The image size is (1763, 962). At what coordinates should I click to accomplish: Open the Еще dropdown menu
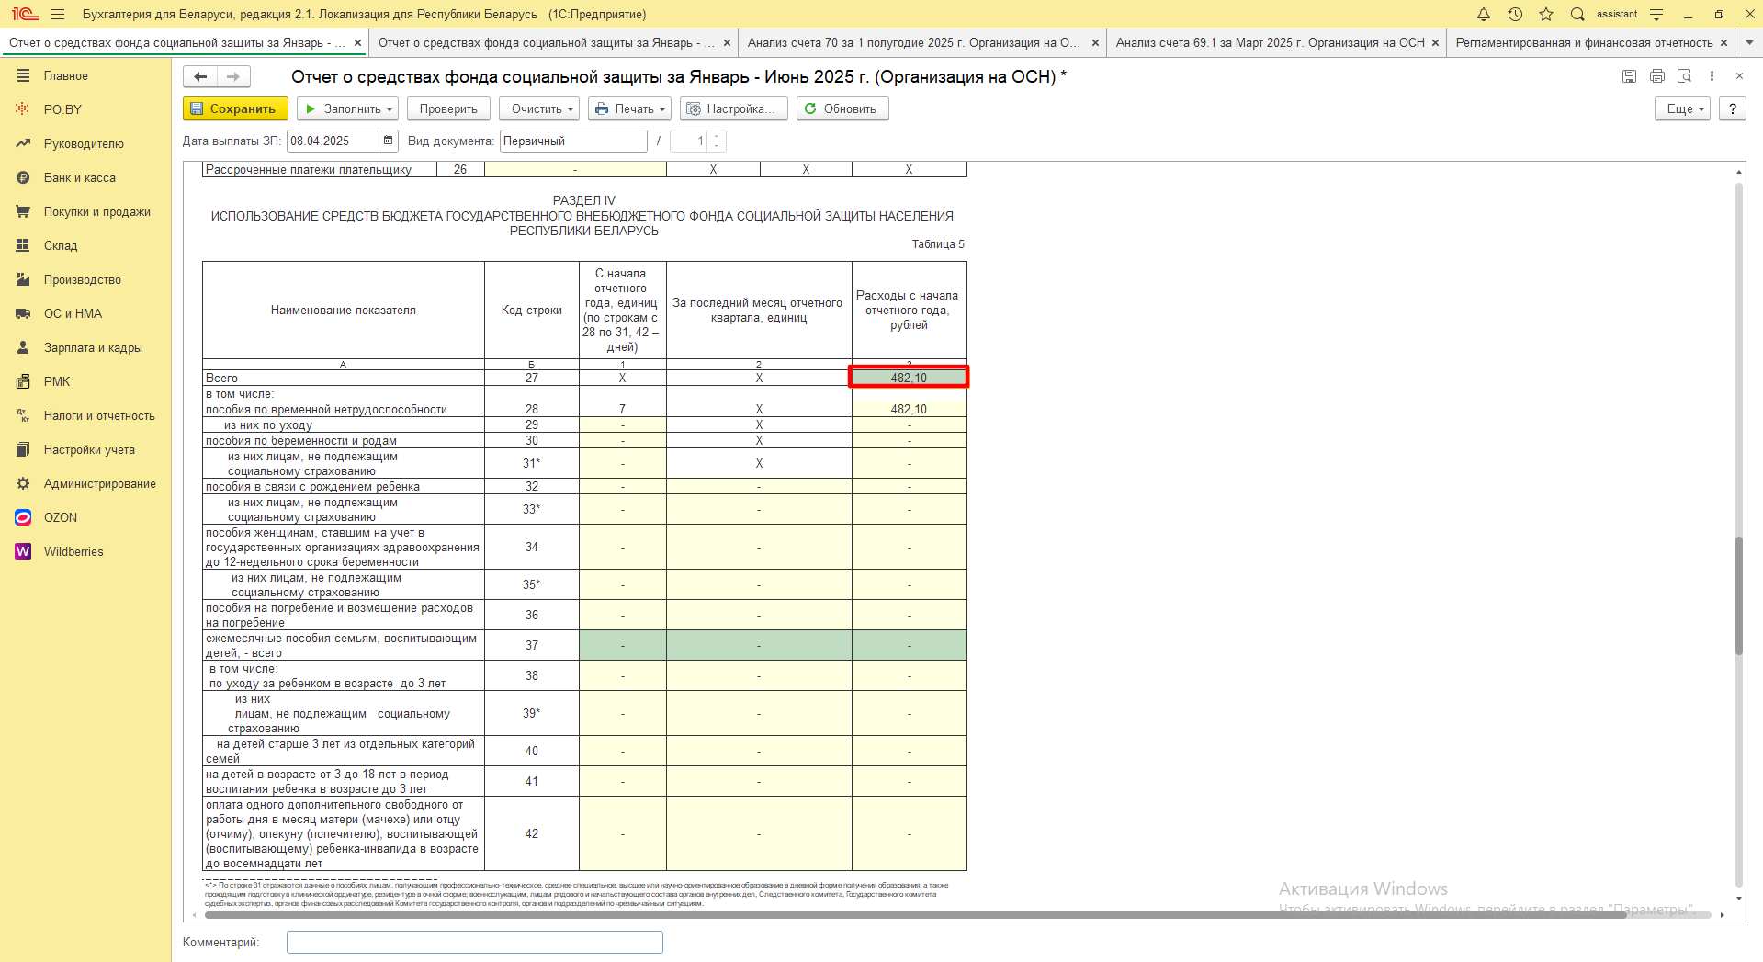point(1682,108)
